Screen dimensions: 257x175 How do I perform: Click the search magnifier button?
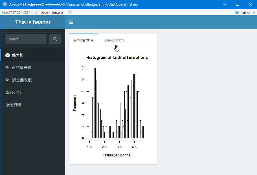[55, 39]
